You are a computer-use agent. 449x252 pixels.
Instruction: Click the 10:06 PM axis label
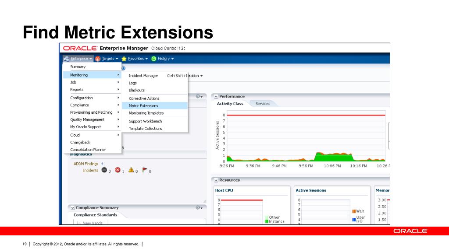click(332, 166)
